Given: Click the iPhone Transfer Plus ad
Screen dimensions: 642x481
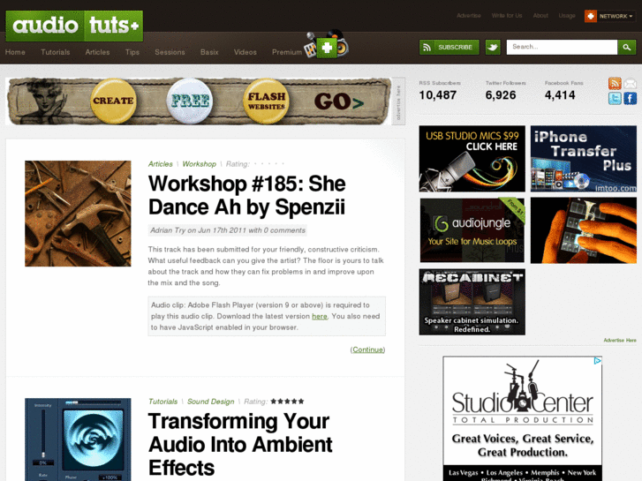Looking at the screenshot, I should click(x=584, y=159).
